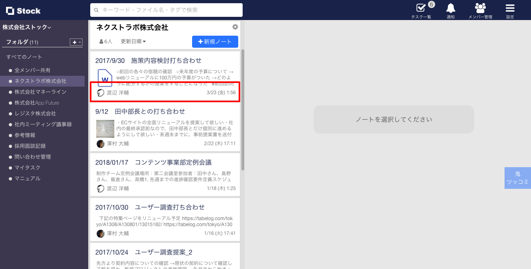Click 澤村 大輔's avatar on 田中部長との打ち合わせ

tap(100, 144)
